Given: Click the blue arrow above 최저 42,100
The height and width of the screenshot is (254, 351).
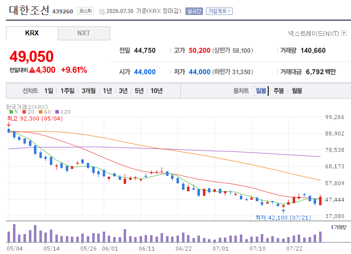Looking at the screenshot, I should coord(283,211).
